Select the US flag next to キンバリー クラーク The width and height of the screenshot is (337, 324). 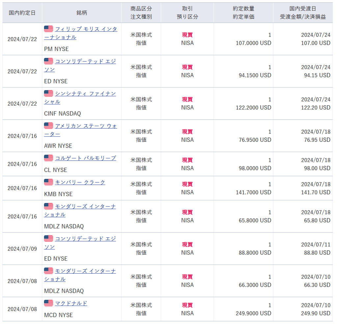pyautogui.click(x=48, y=182)
